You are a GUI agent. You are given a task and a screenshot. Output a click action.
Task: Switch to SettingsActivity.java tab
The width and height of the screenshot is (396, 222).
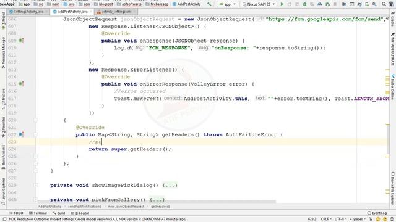pyautogui.click(x=28, y=12)
